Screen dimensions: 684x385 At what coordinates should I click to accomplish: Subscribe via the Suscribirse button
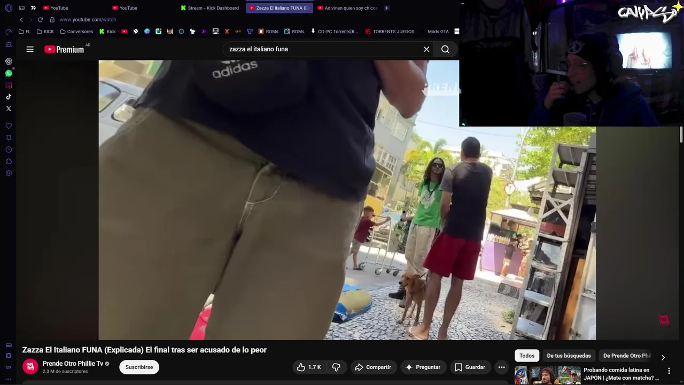tap(139, 367)
